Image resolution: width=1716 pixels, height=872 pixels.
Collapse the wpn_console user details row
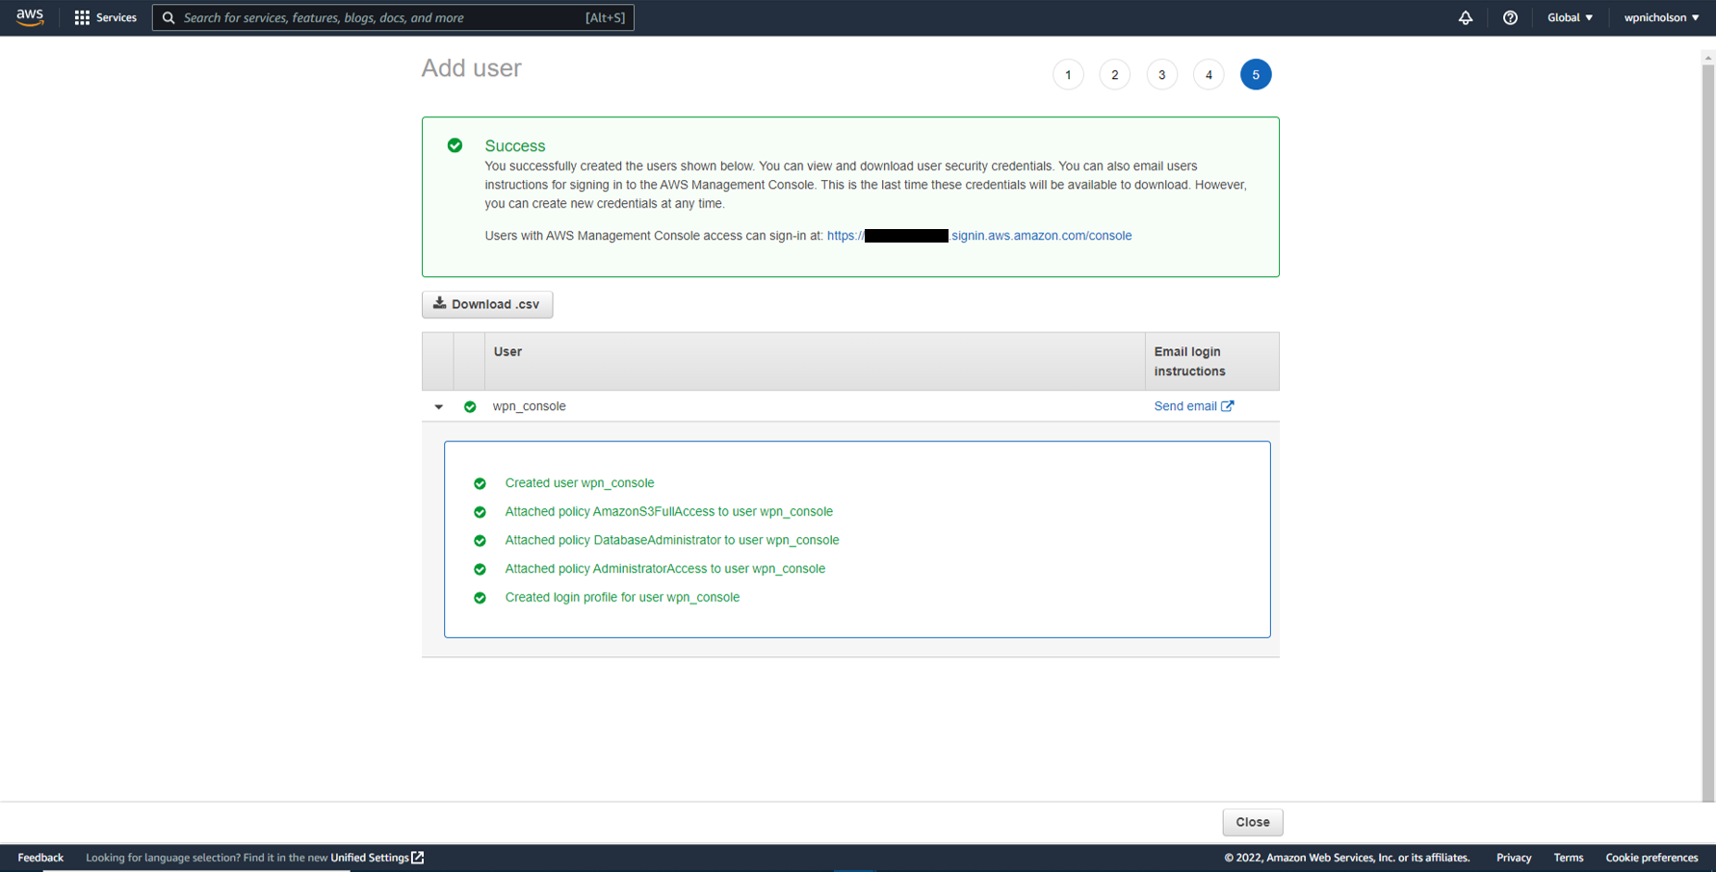click(439, 406)
